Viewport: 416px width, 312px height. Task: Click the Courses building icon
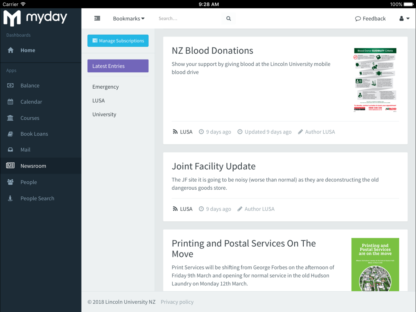(10, 118)
